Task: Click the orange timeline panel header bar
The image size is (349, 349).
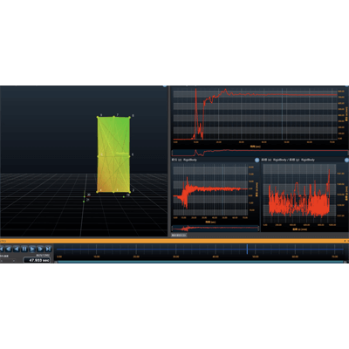Action: click(x=174, y=241)
